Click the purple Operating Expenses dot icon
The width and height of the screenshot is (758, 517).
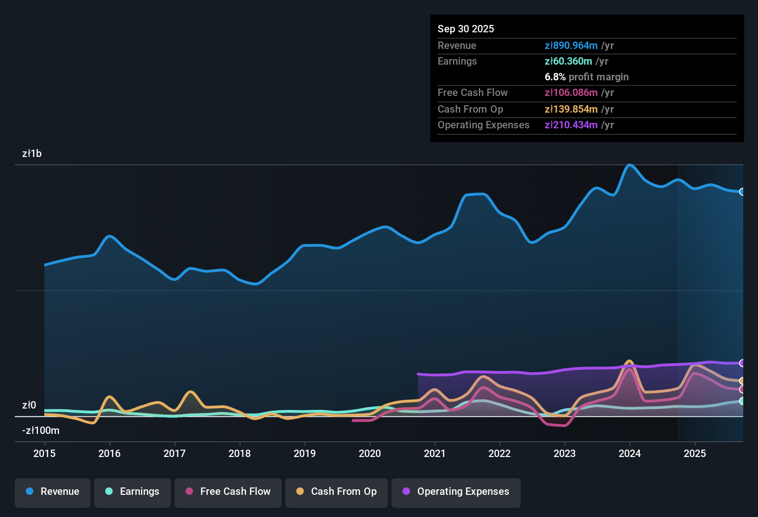[x=405, y=492]
